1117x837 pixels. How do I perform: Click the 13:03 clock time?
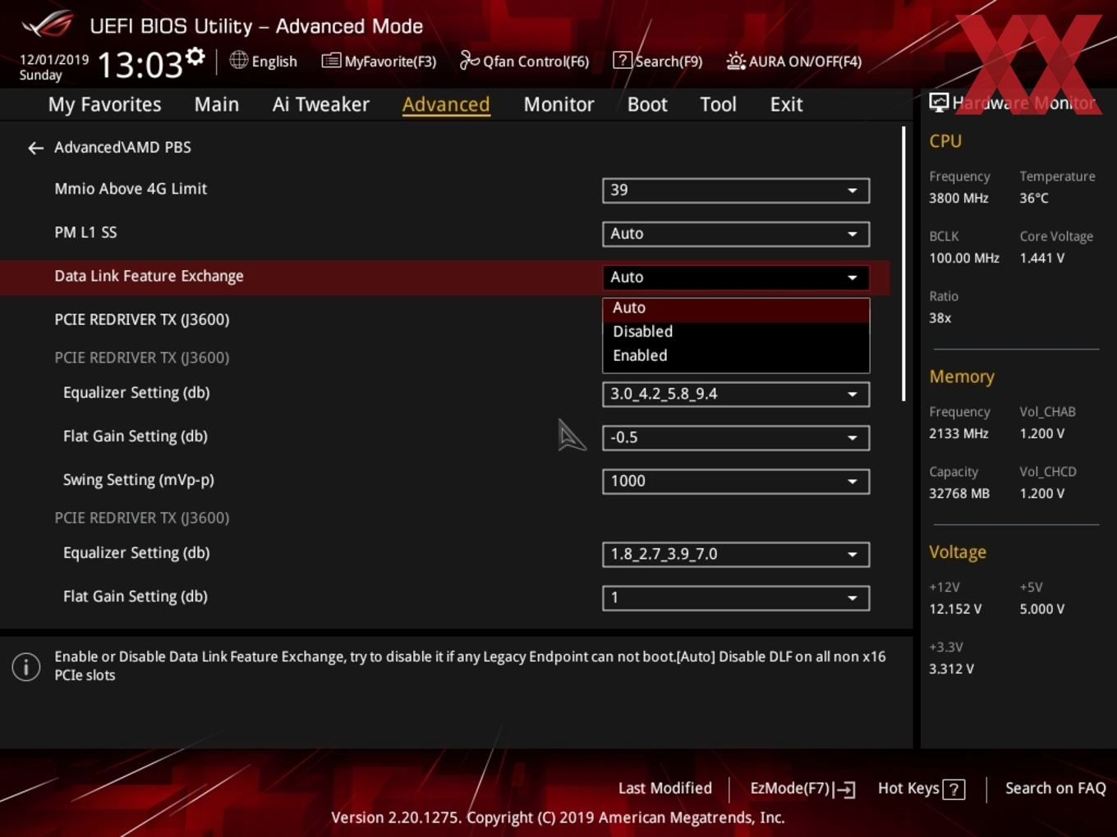140,65
